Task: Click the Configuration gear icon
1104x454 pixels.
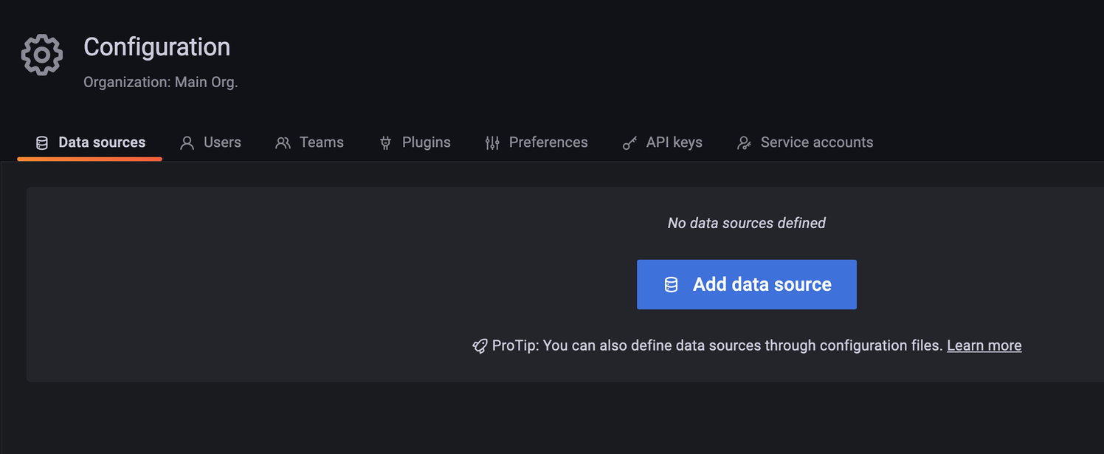Action: (42, 55)
